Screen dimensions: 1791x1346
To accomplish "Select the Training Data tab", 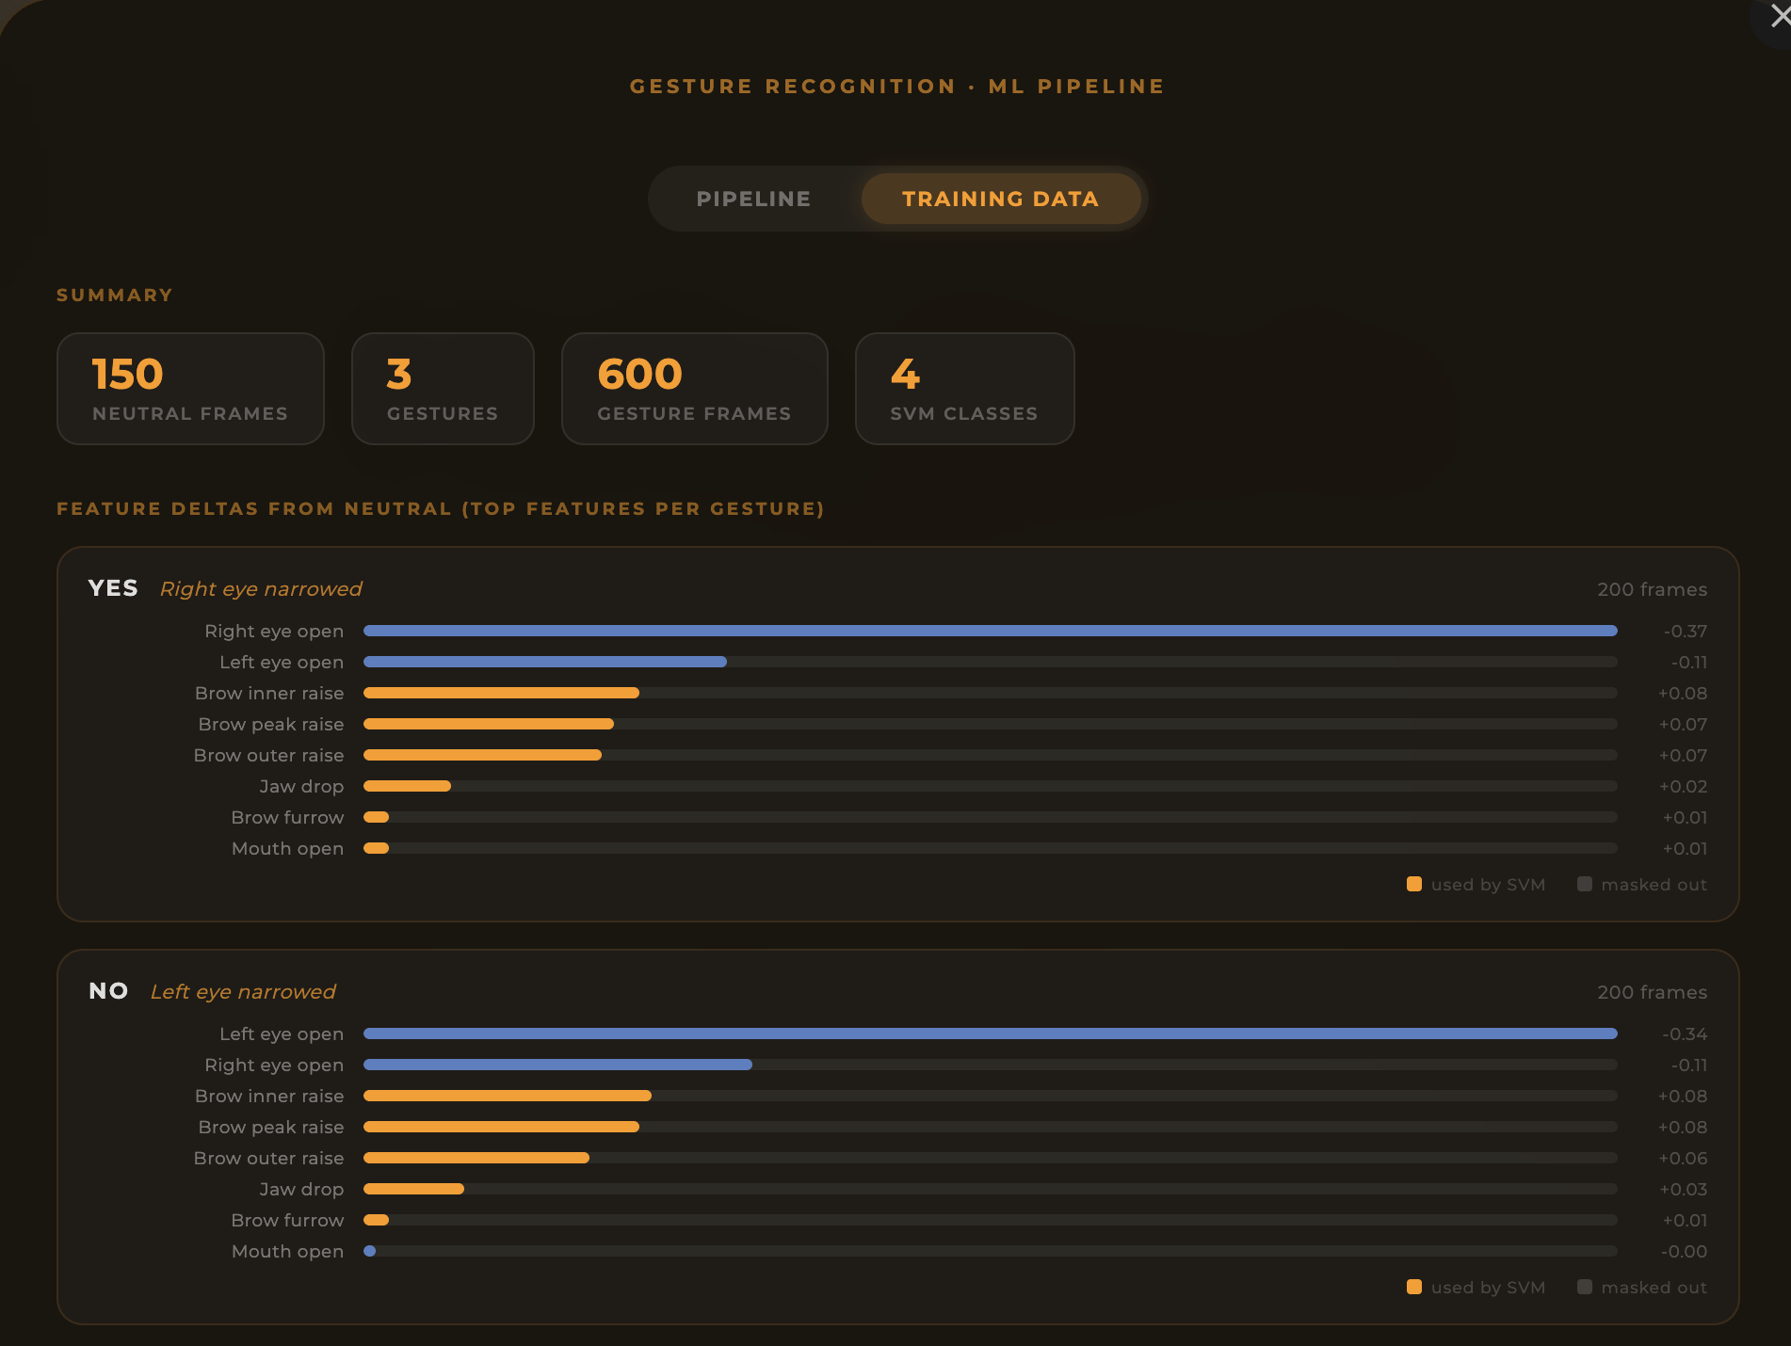I will coord(1000,199).
